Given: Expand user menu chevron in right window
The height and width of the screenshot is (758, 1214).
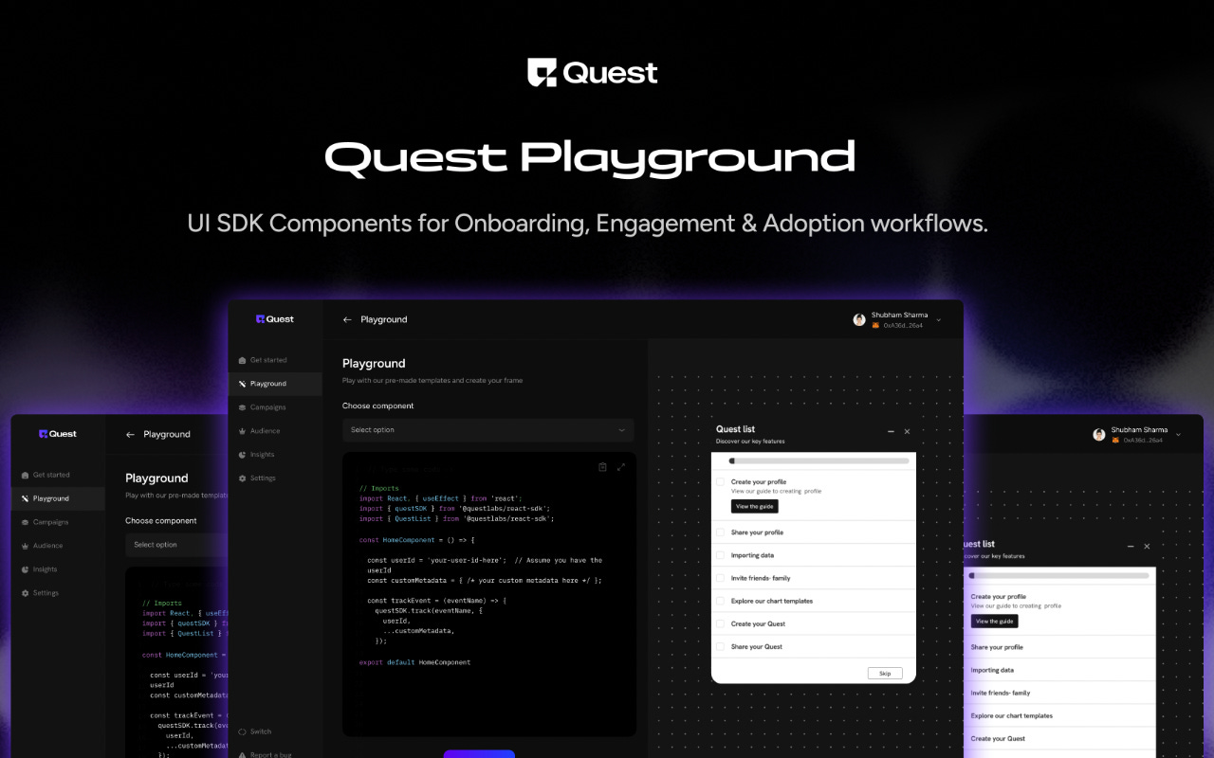Looking at the screenshot, I should 1179,435.
